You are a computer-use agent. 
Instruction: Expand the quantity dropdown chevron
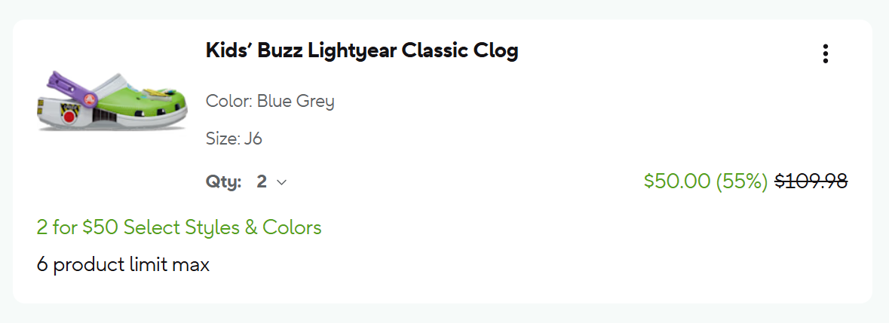(x=282, y=182)
